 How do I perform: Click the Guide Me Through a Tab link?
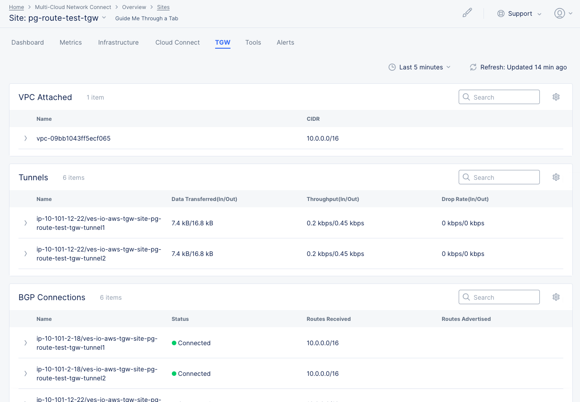147,18
